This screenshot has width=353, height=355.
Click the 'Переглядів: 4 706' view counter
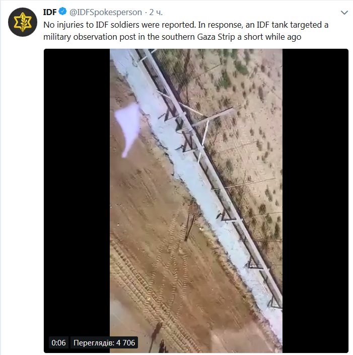[104, 343]
